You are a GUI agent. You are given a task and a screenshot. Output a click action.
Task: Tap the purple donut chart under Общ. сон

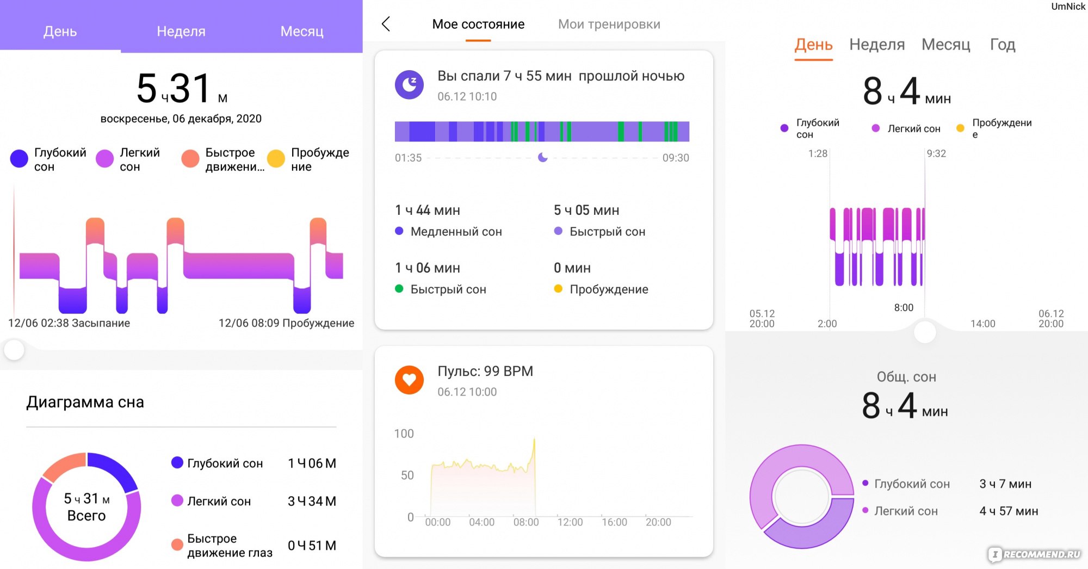pyautogui.click(x=802, y=496)
